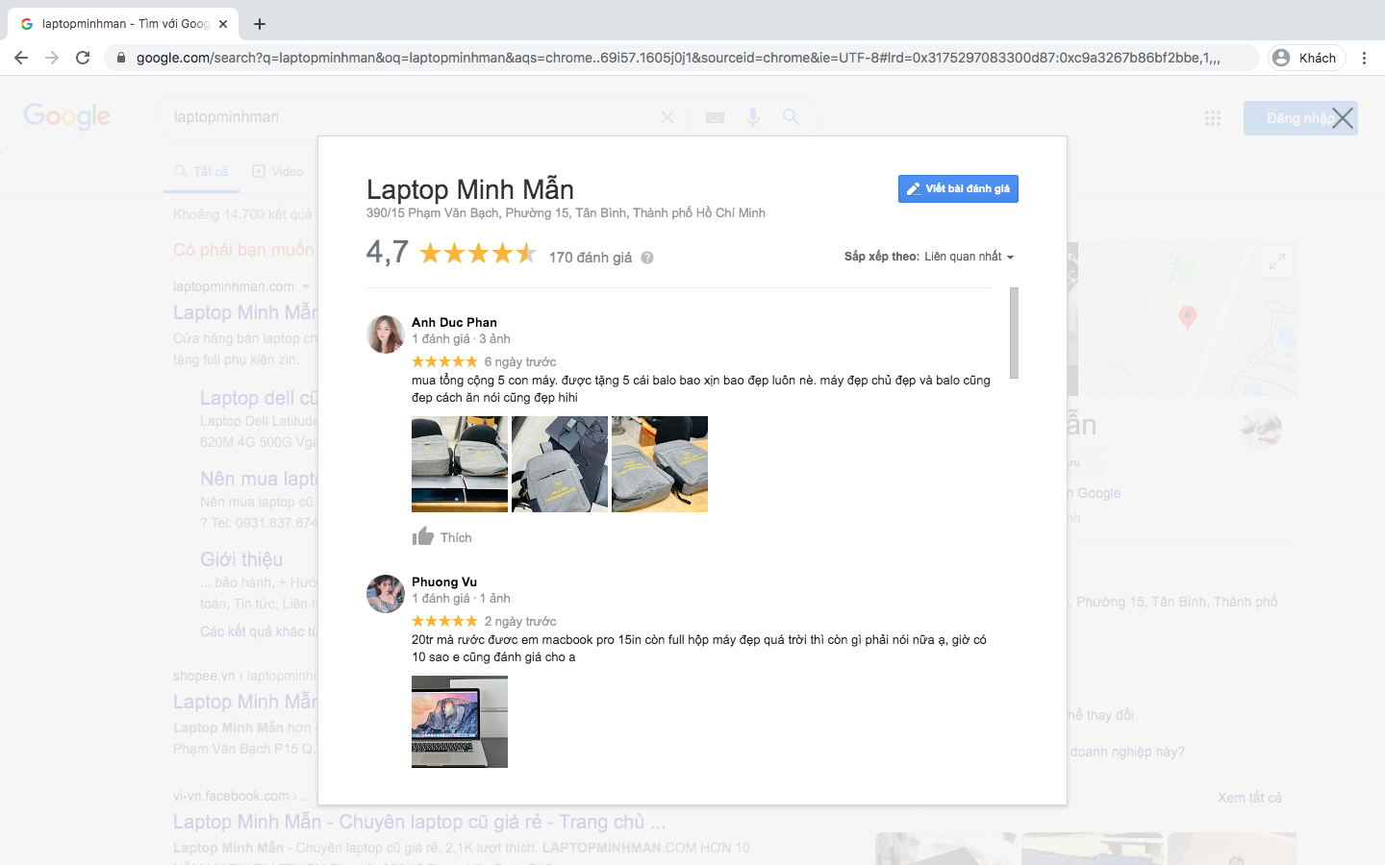The width and height of the screenshot is (1385, 865).
Task: Open the Trang chủ facebook result link
Action: (419, 822)
